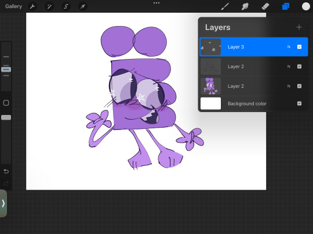The image size is (313, 234).
Task: Open blend mode N of colored Layer 2
Action: pyautogui.click(x=289, y=86)
